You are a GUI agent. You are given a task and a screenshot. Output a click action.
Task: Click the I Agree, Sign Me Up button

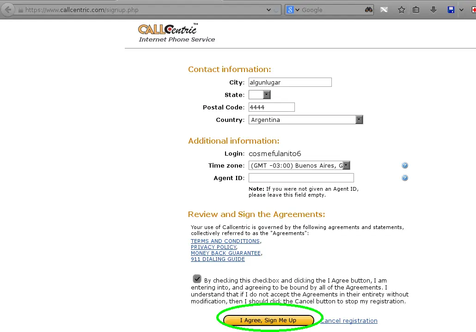269,320
